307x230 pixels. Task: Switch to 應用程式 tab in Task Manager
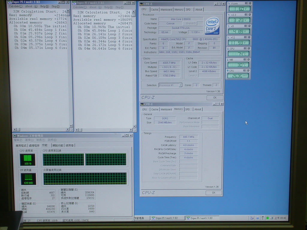21,146
